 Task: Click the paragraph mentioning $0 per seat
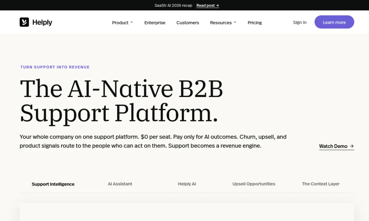[153, 141]
